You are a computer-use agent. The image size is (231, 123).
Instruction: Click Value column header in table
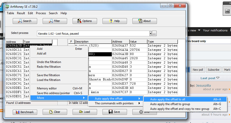pos(138,42)
